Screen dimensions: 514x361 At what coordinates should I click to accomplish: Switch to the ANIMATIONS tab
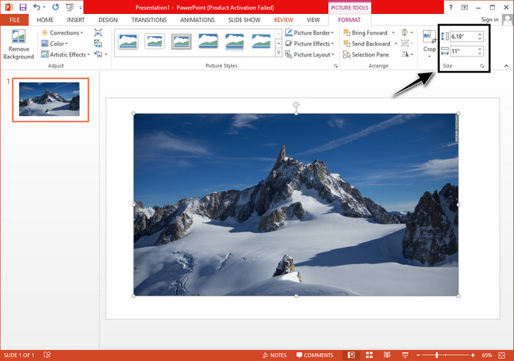(198, 20)
